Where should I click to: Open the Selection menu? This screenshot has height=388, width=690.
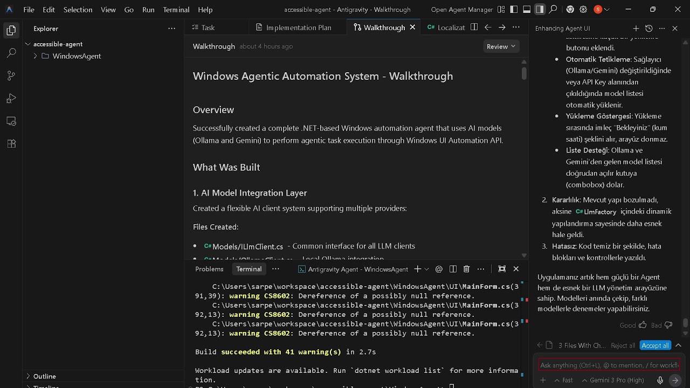pos(78,10)
